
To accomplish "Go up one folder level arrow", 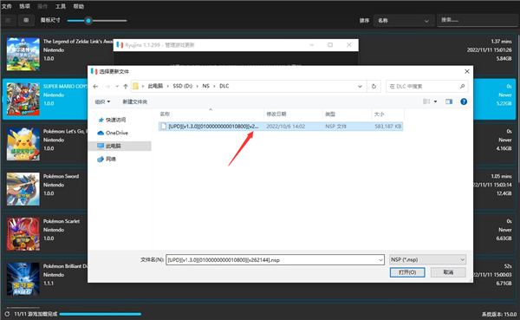I will 126,87.
